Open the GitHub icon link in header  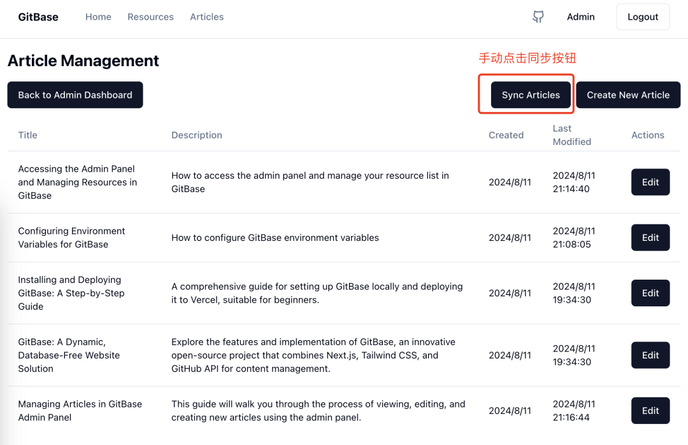pos(538,17)
